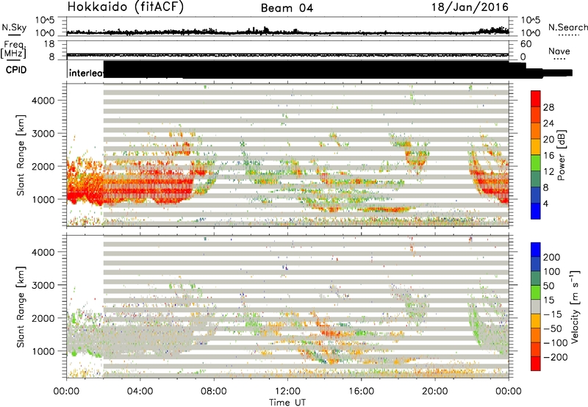Click the black CPID bar
Viewport: 588px width, 407px height.
click(x=337, y=70)
